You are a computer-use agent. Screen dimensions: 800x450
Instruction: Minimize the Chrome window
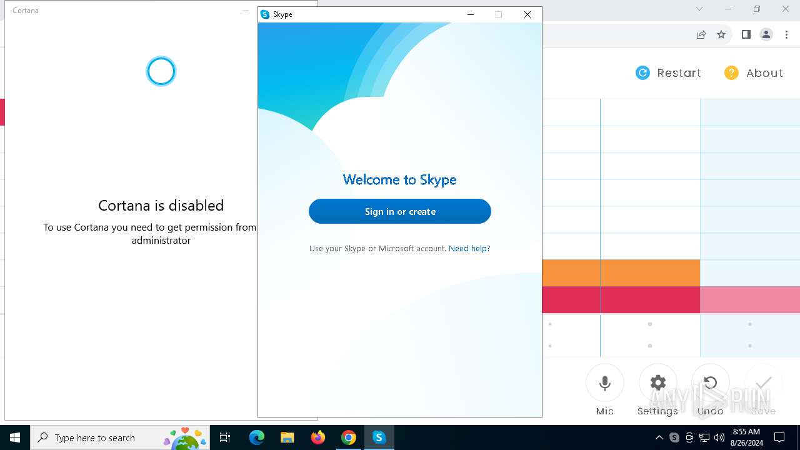pyautogui.click(x=728, y=9)
